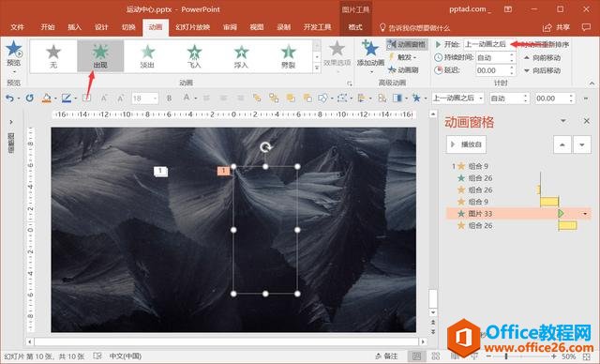Click the undo icon in quick toolbar
The height and width of the screenshot is (364, 600).
[9, 99]
